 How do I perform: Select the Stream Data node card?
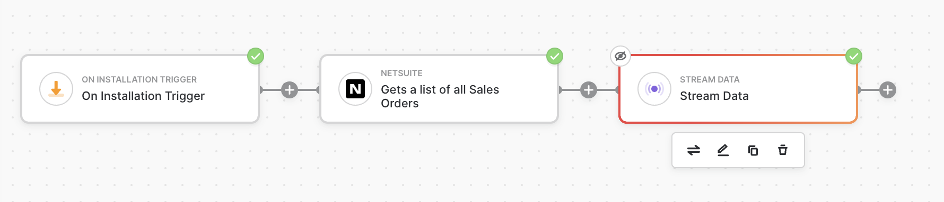coord(738,89)
